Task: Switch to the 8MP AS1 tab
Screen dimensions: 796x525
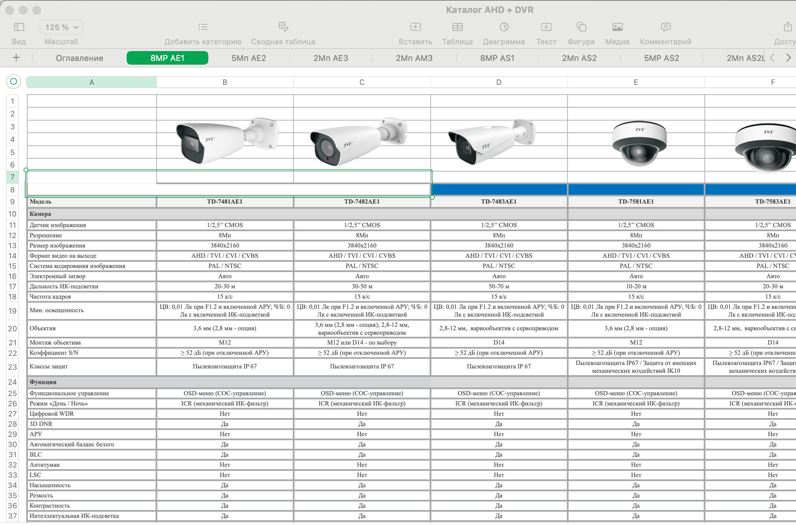Action: (x=497, y=58)
